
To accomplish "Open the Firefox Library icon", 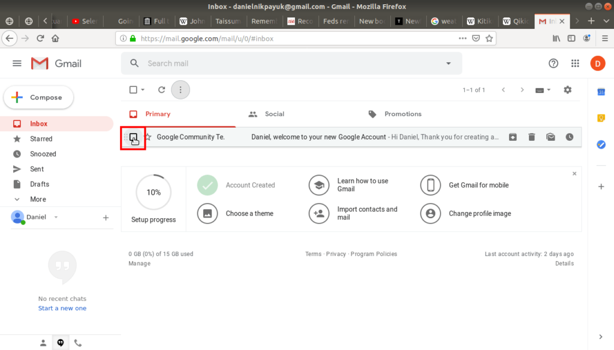I will point(556,38).
